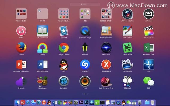Image resolution: width=170 pixels, height=106 pixels.
Task: Launch QuickTime Player from Launchpad grid
Action: [85, 31]
